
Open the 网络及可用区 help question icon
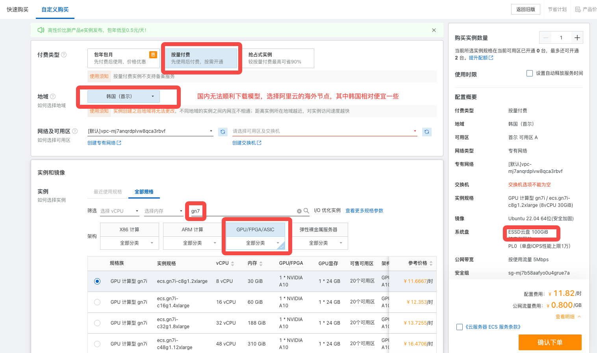75,131
